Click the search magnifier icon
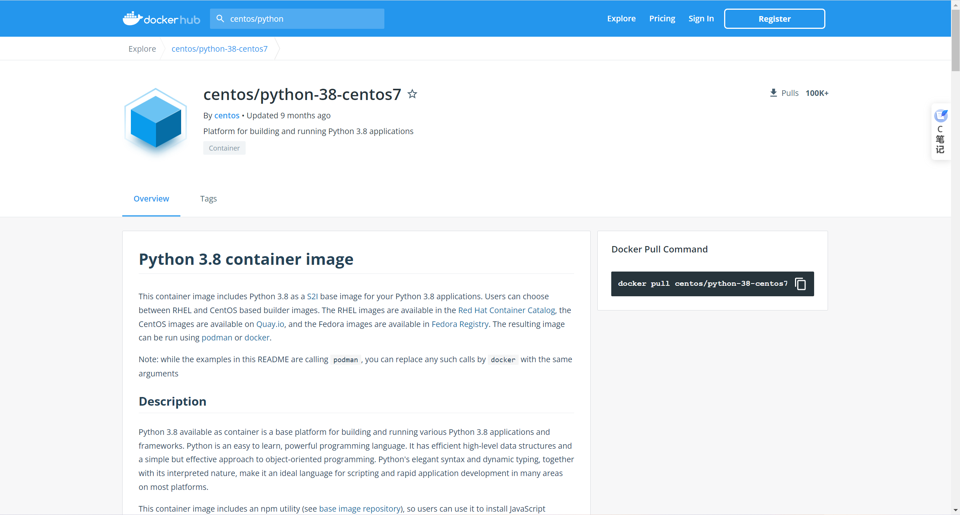The width and height of the screenshot is (960, 515). [220, 19]
